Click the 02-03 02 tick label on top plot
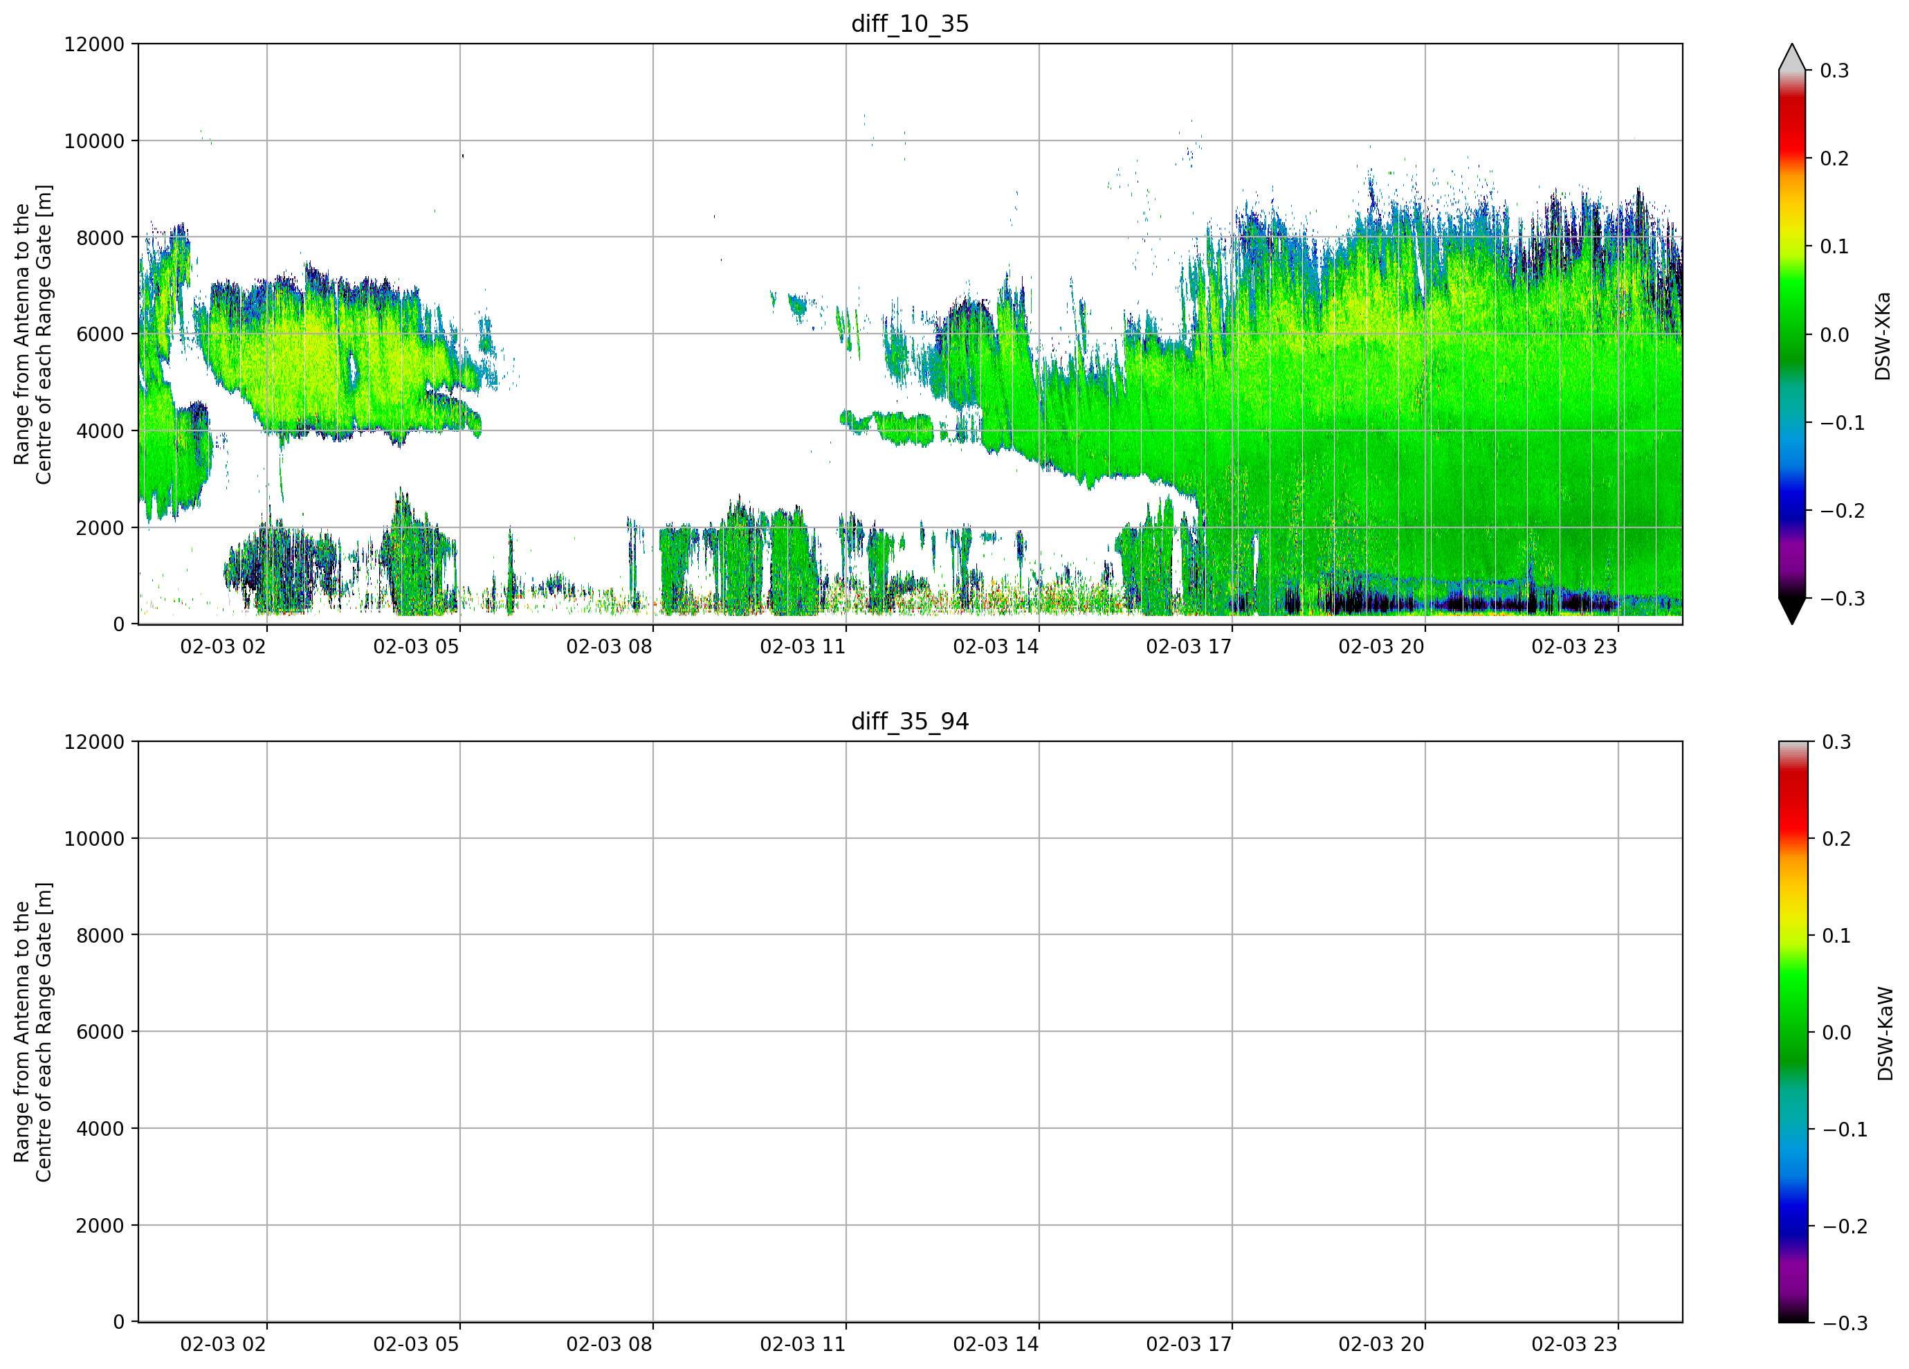The height and width of the screenshot is (1369, 1909). click(x=223, y=646)
